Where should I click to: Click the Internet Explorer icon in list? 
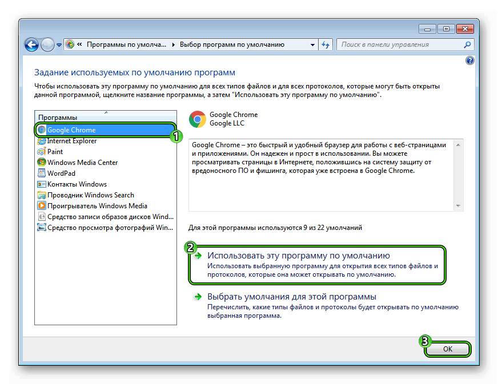[42, 141]
